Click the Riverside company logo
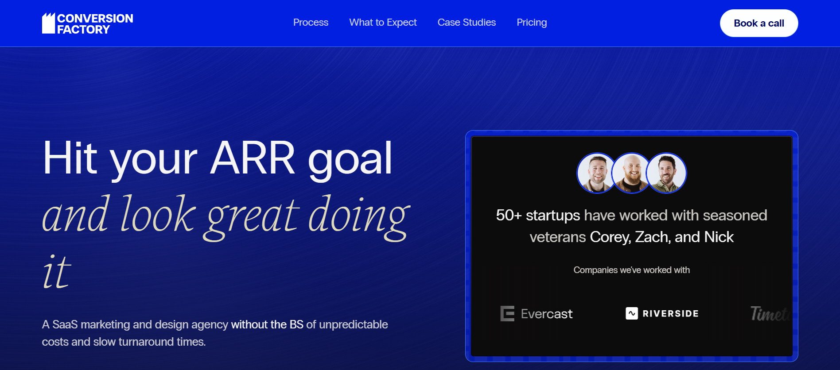Viewport: 840px width, 370px height. [x=662, y=313]
